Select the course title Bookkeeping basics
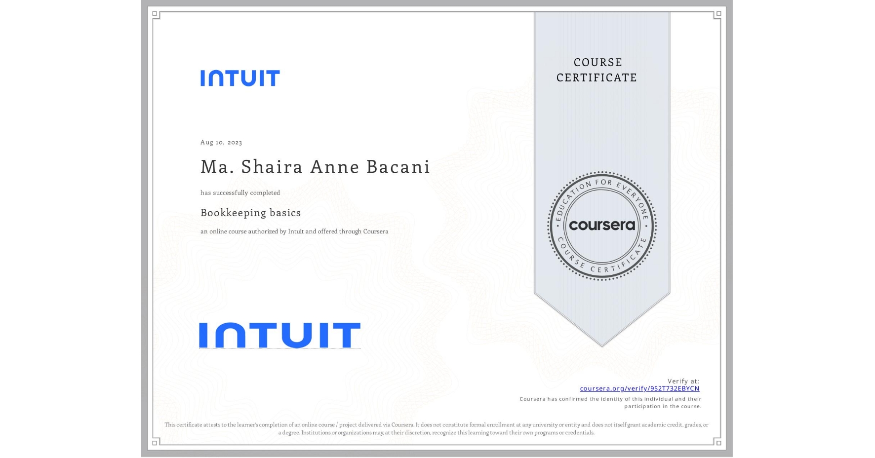 (250, 212)
